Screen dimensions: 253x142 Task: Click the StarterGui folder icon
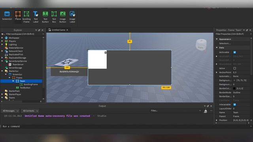click(x=6, y=71)
